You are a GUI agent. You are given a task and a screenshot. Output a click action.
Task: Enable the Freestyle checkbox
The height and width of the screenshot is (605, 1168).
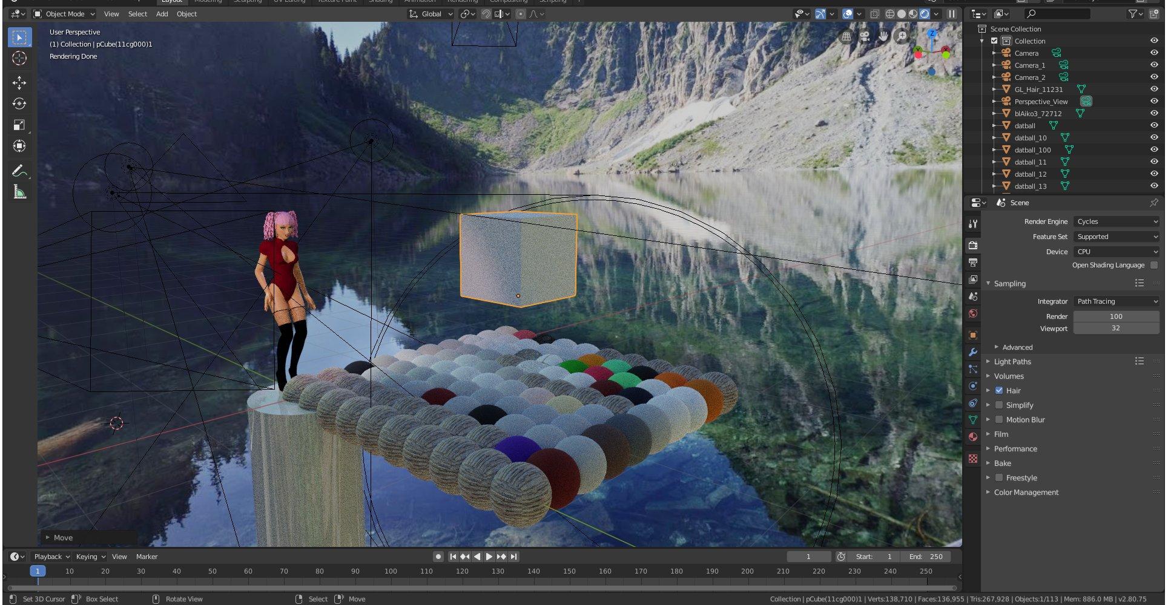pos(999,478)
